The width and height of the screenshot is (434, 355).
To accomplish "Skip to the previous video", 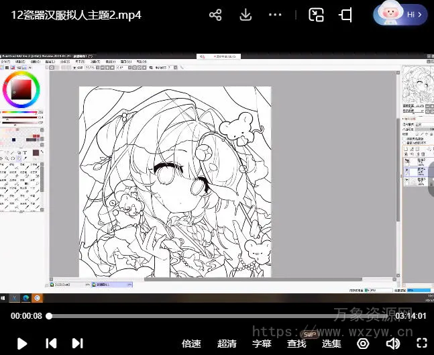I will pyautogui.click(x=51, y=343).
